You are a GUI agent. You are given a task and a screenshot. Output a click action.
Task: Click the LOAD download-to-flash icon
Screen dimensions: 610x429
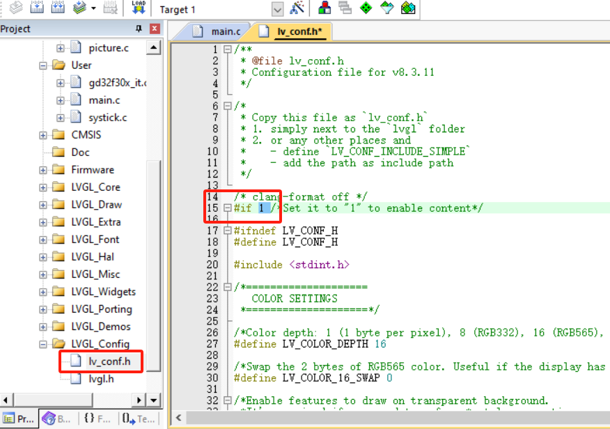(x=139, y=8)
